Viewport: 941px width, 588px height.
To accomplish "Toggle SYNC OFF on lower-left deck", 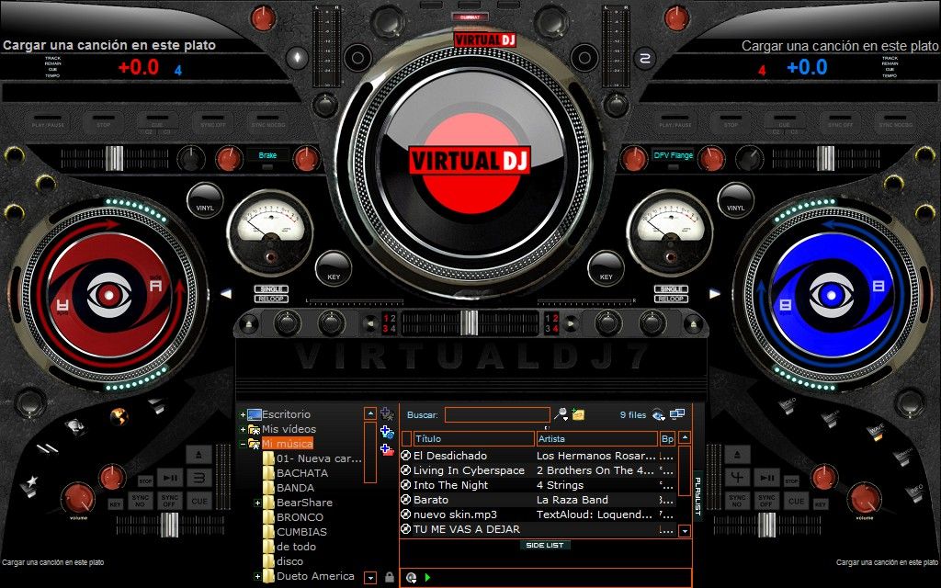I will point(170,501).
